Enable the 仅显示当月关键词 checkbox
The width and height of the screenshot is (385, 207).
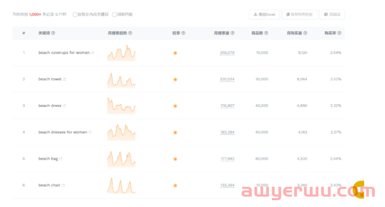(75, 15)
